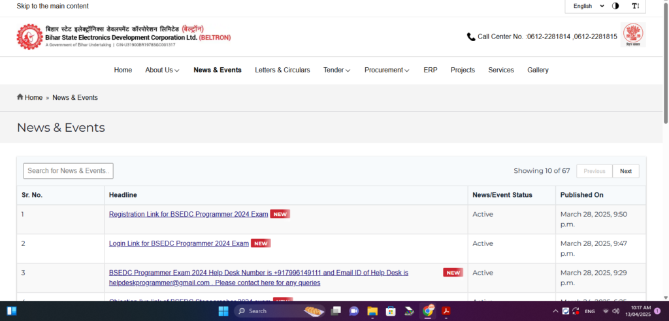The width and height of the screenshot is (669, 321).
Task: Open the Windows Start menu in the taskbar
Action: (223, 311)
